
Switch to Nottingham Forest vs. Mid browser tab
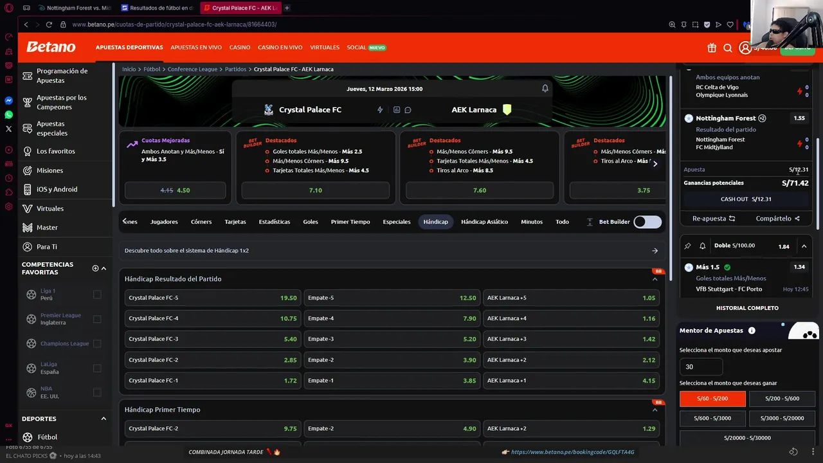(x=75, y=8)
